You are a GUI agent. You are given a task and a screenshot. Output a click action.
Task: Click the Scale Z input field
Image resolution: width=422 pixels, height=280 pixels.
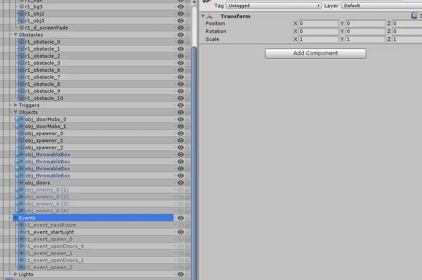point(407,39)
